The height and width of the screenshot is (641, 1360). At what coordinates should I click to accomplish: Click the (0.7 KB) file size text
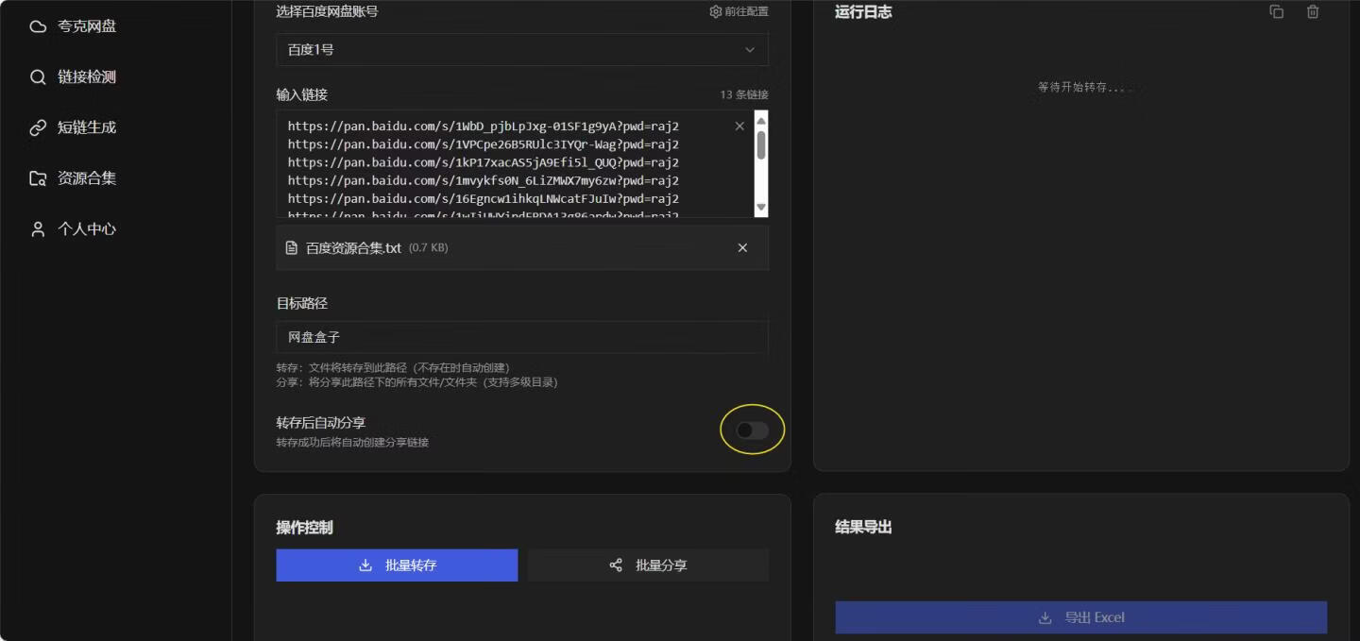(429, 248)
